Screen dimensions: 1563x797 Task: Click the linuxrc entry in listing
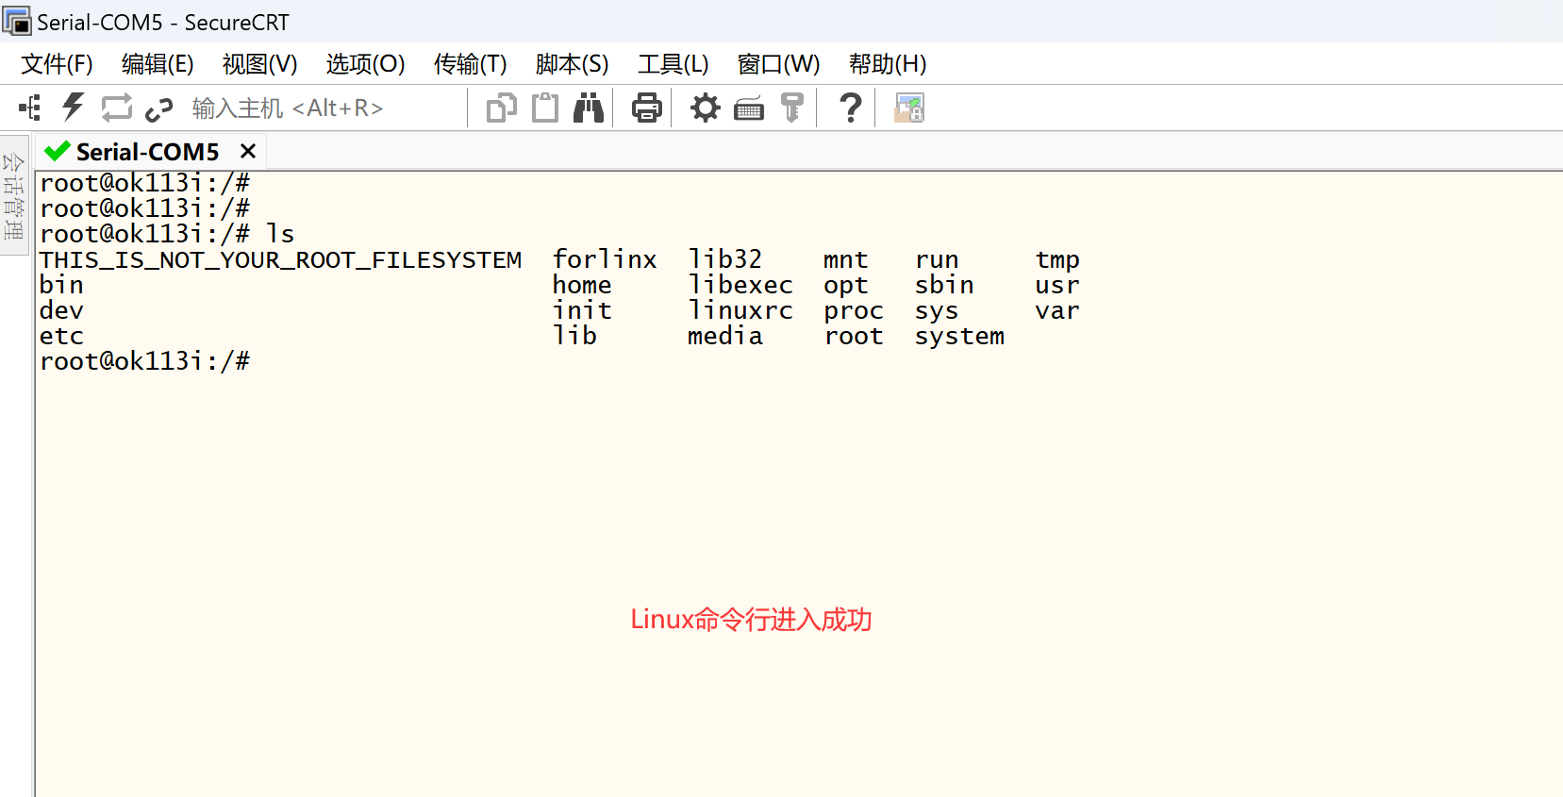click(x=740, y=310)
